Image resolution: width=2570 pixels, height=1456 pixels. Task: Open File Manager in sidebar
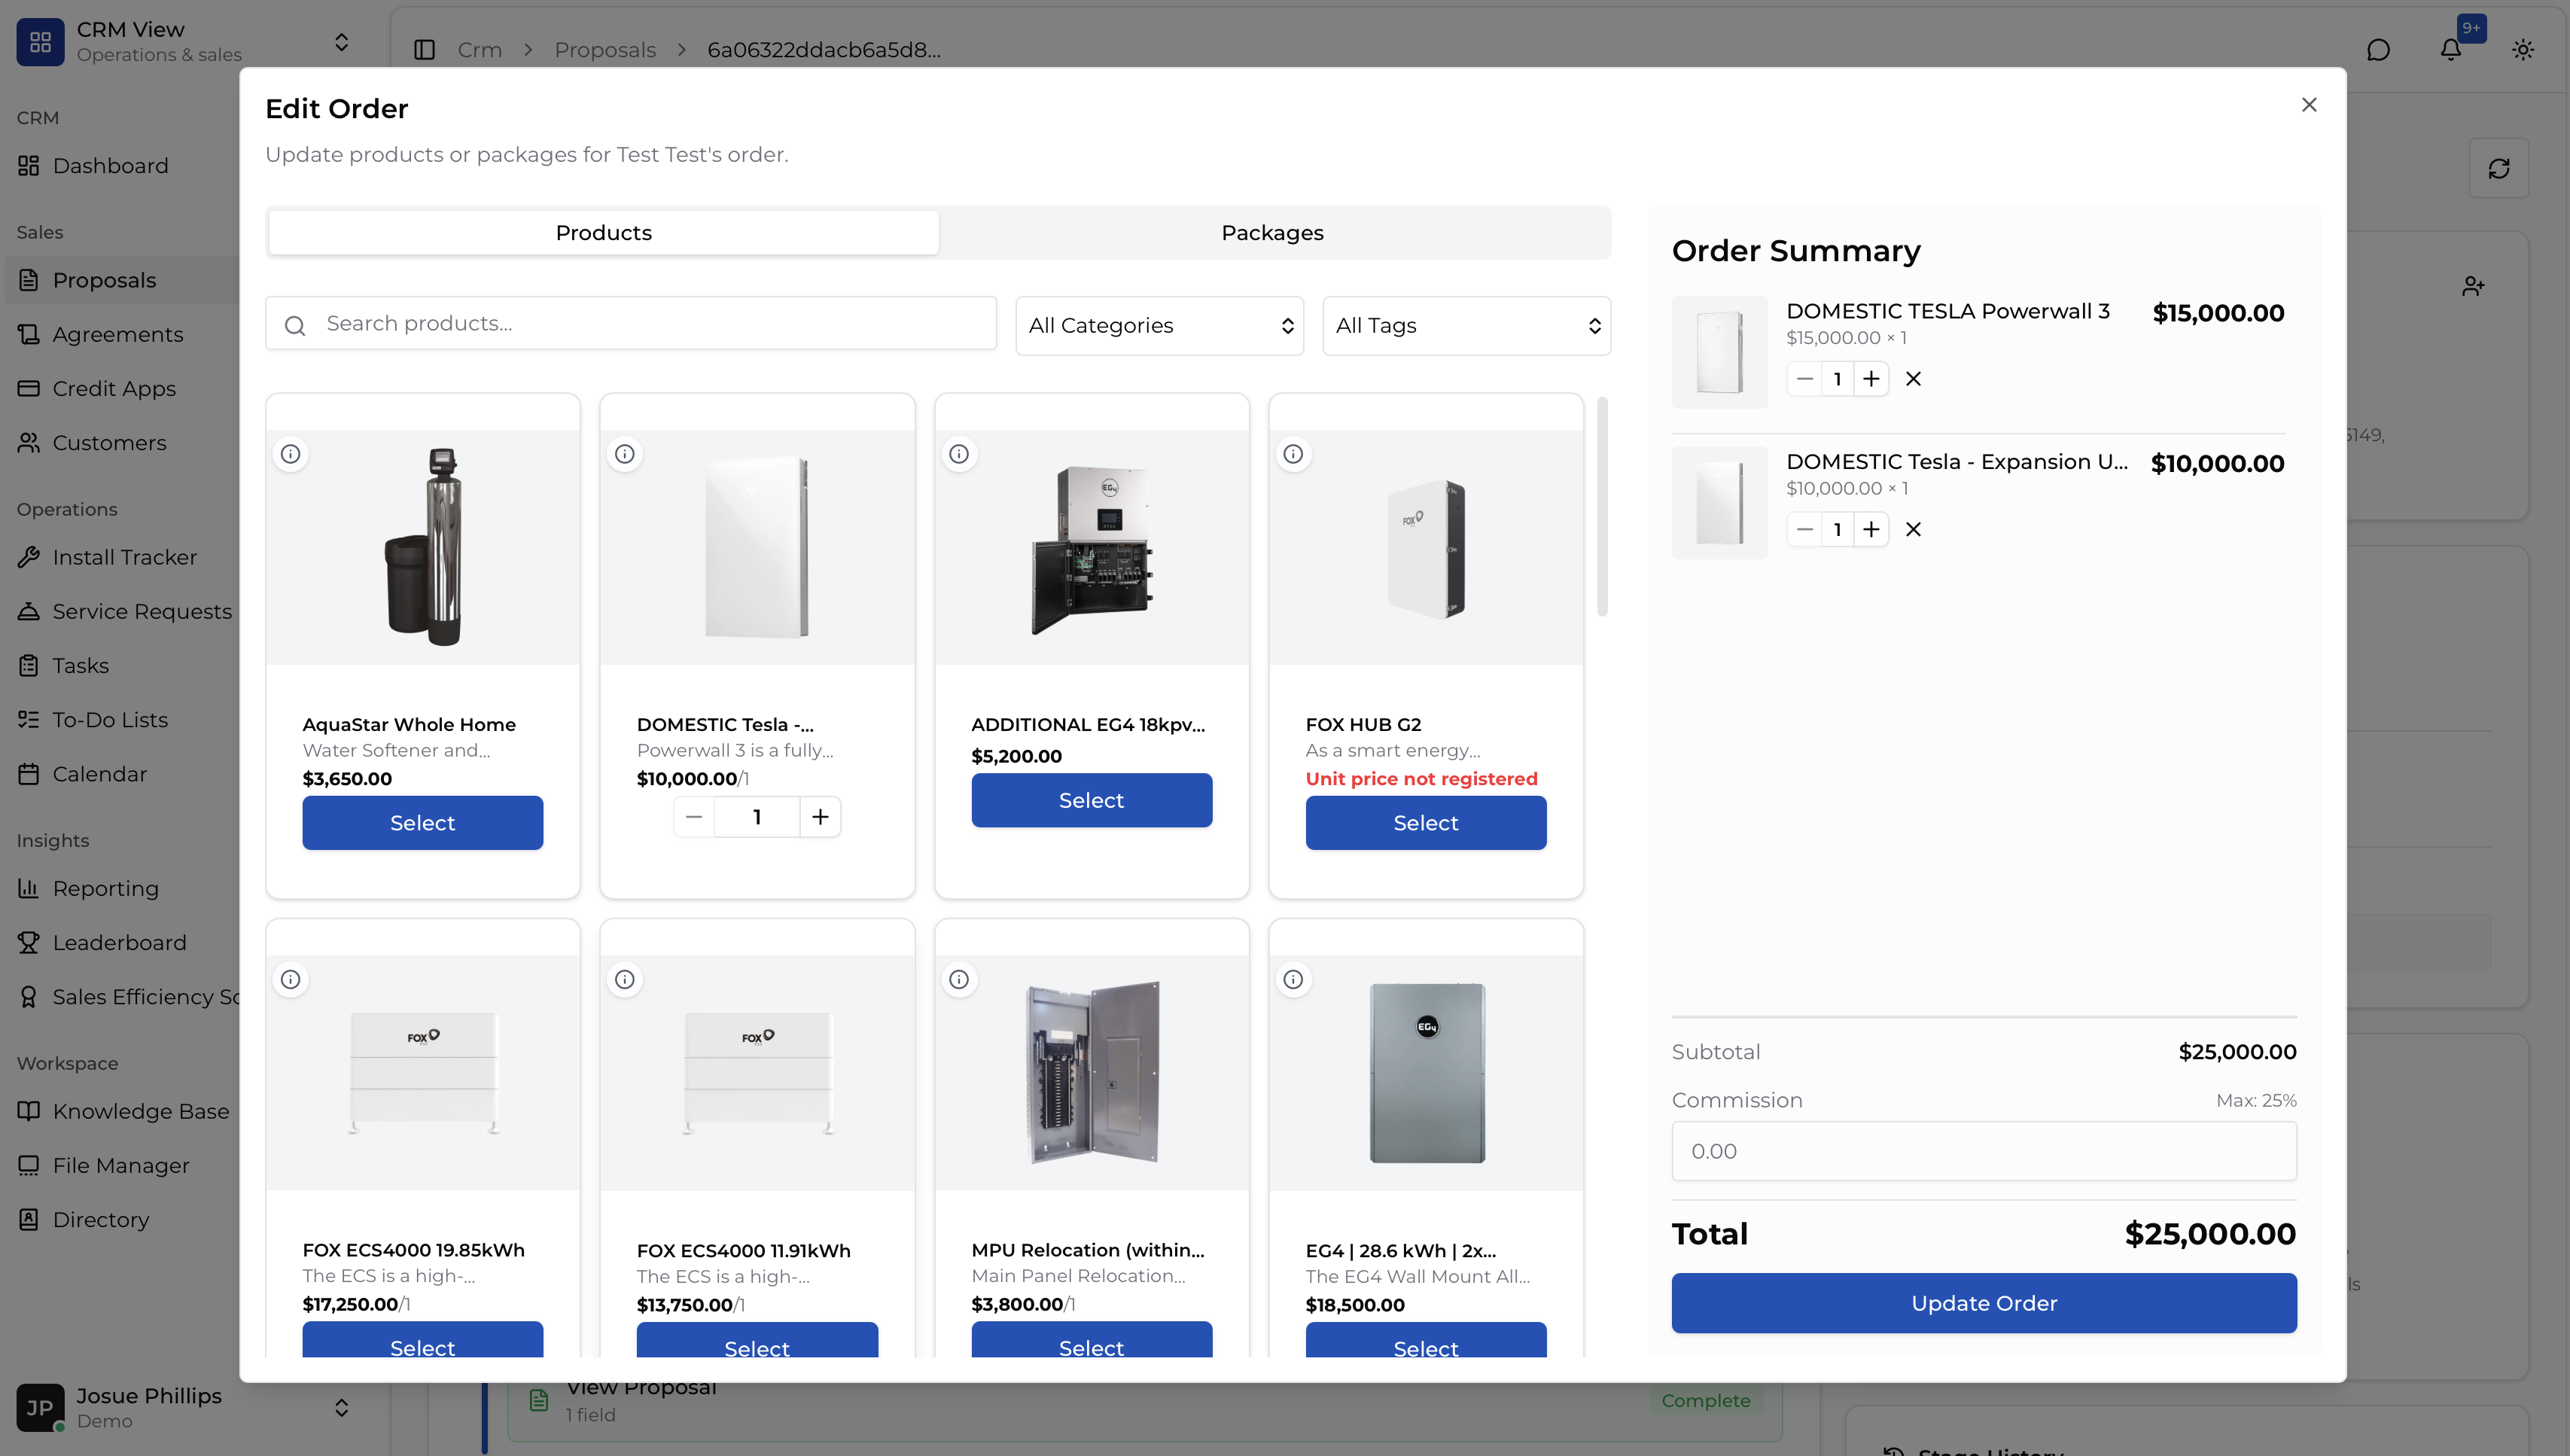coord(120,1165)
